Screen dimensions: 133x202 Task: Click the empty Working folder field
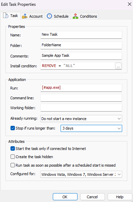point(81,108)
